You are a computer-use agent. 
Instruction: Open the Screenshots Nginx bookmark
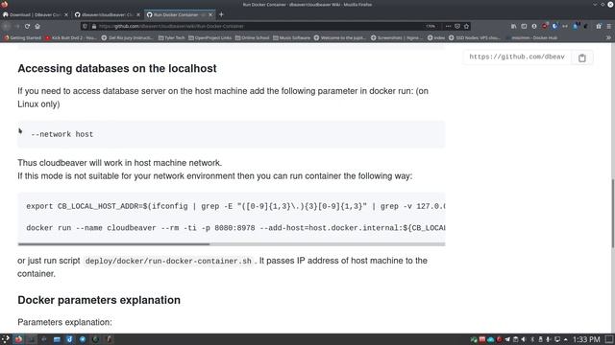pyautogui.click(x=397, y=38)
